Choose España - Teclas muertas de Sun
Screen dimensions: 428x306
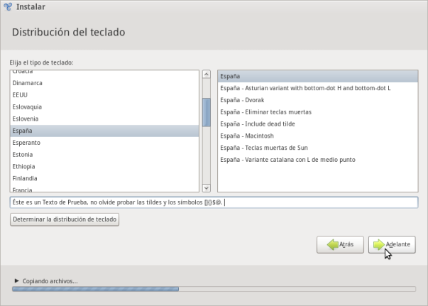318,148
